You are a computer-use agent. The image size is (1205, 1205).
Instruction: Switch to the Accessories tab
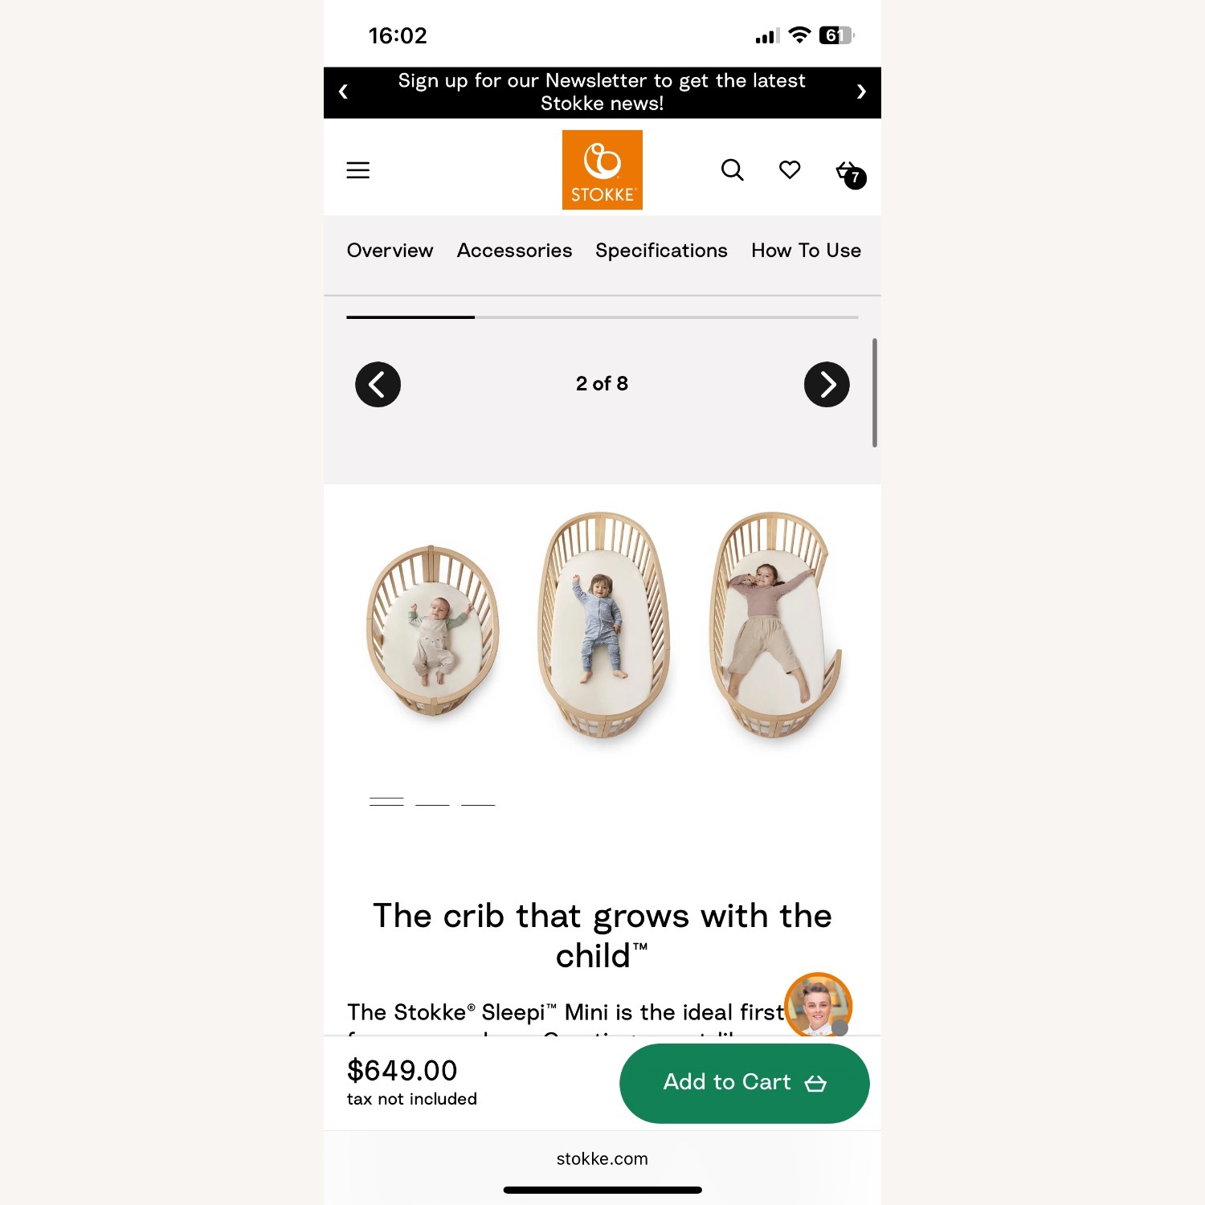coord(514,251)
